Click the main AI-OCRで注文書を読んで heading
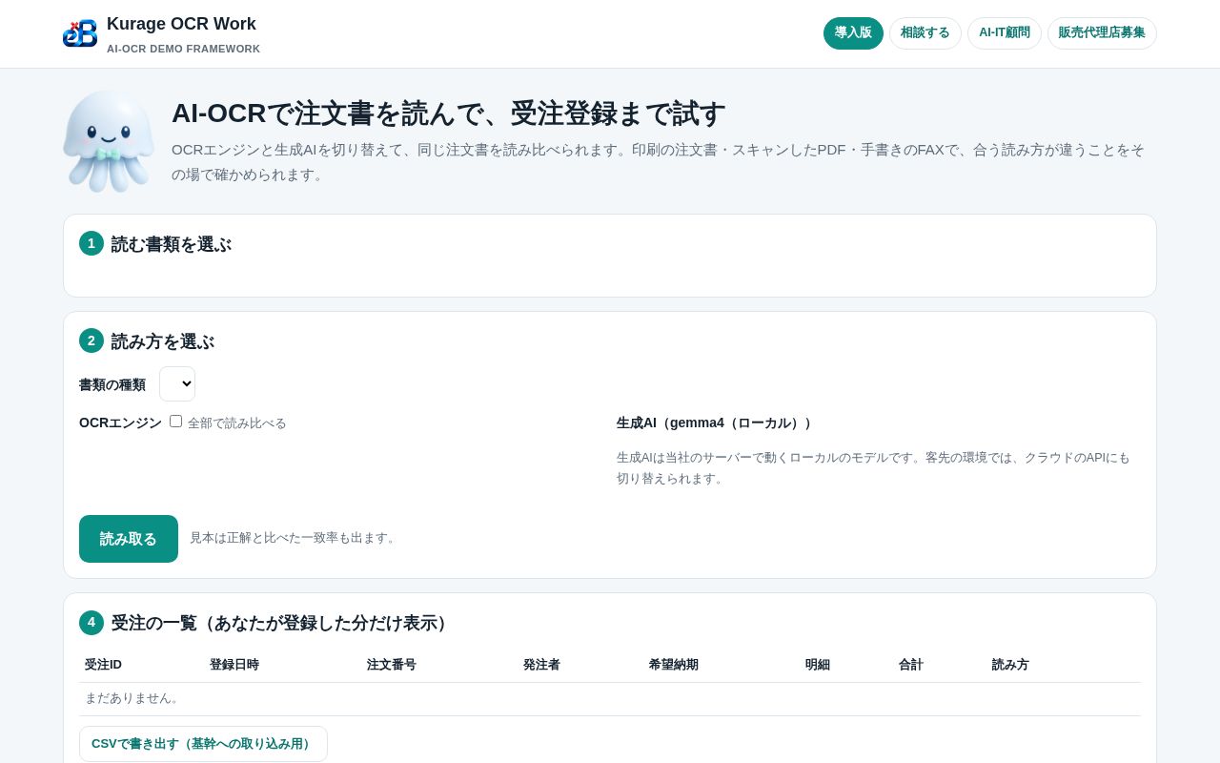 click(x=448, y=113)
